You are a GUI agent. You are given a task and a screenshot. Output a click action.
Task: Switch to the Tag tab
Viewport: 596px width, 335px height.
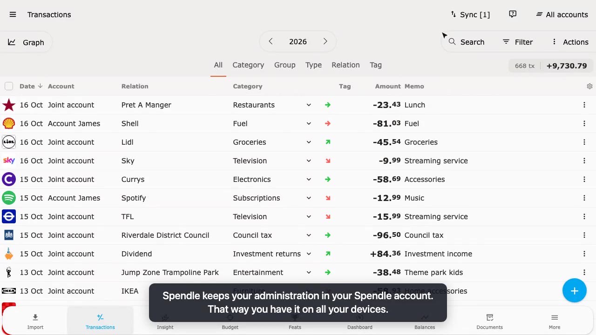point(376,65)
